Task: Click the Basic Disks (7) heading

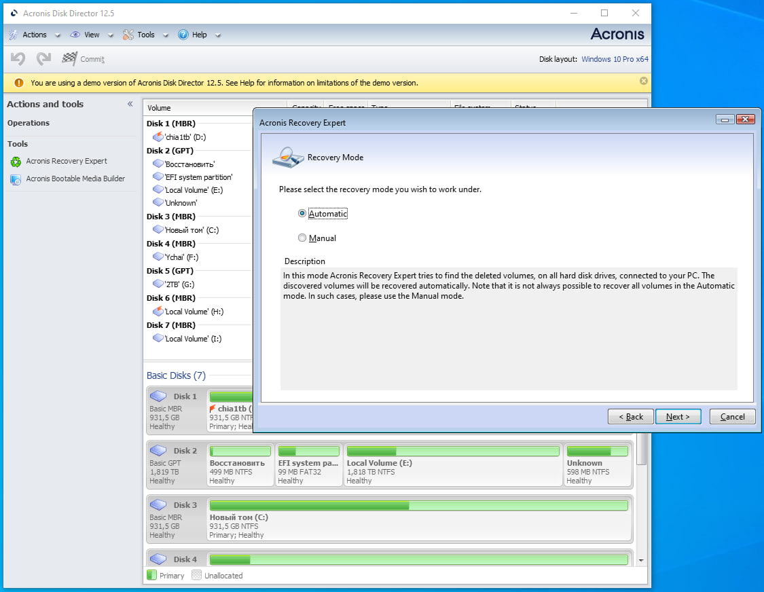Action: pos(176,375)
